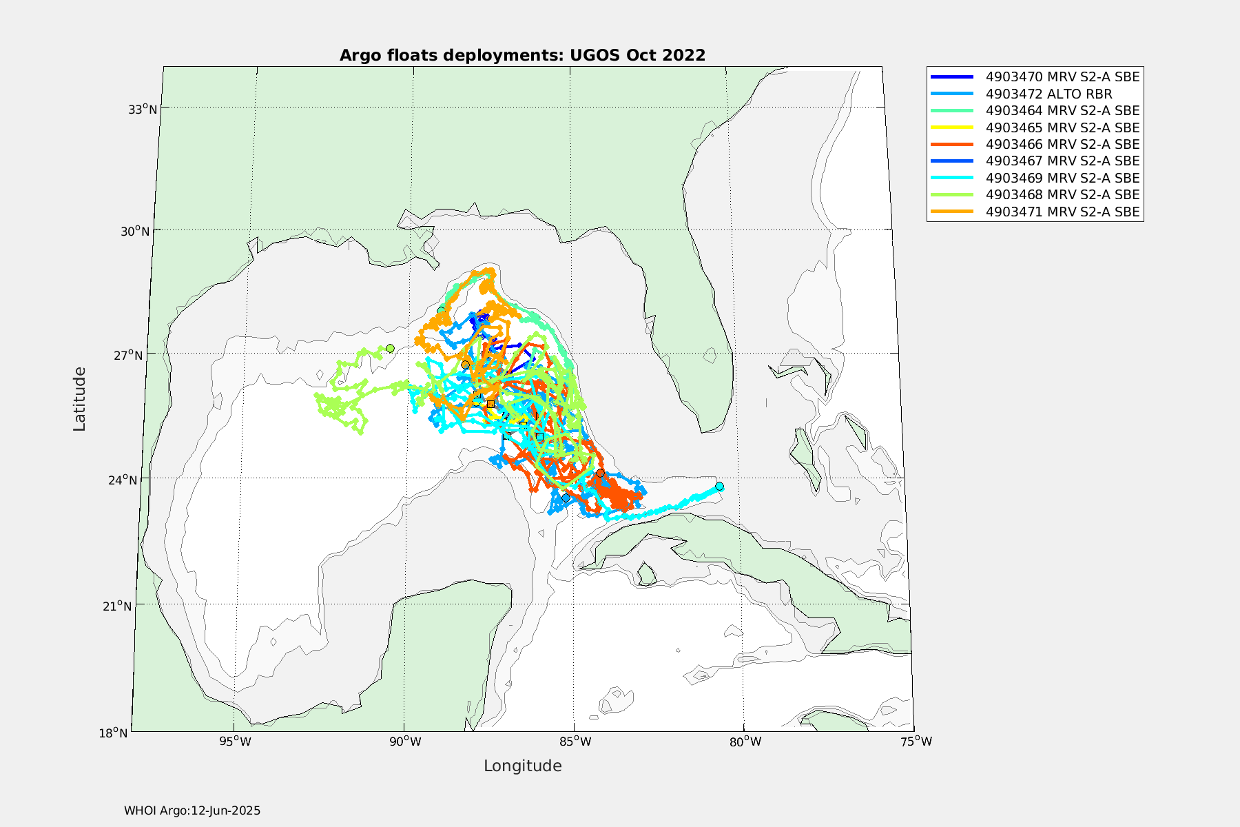Image resolution: width=1240 pixels, height=827 pixels.
Task: Click the light green line swatch for 4903468
Action: click(x=951, y=194)
